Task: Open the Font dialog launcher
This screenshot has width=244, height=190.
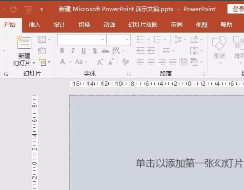Action: tap(129, 74)
